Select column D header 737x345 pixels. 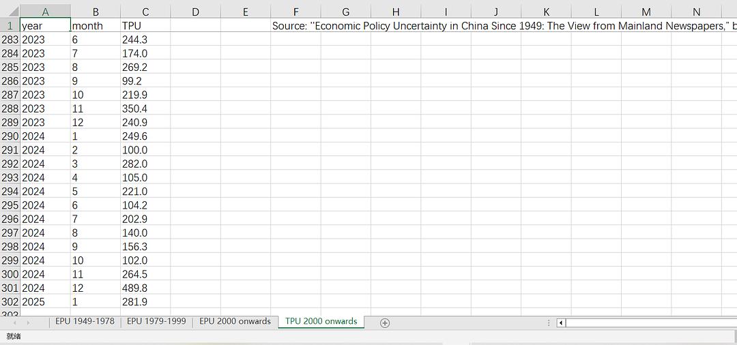(x=196, y=12)
